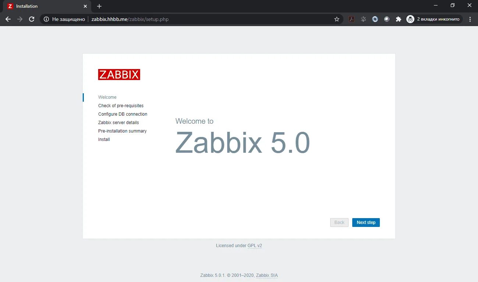Click the ZABBIX logo
Screen dimensions: 478x282
[119, 75]
